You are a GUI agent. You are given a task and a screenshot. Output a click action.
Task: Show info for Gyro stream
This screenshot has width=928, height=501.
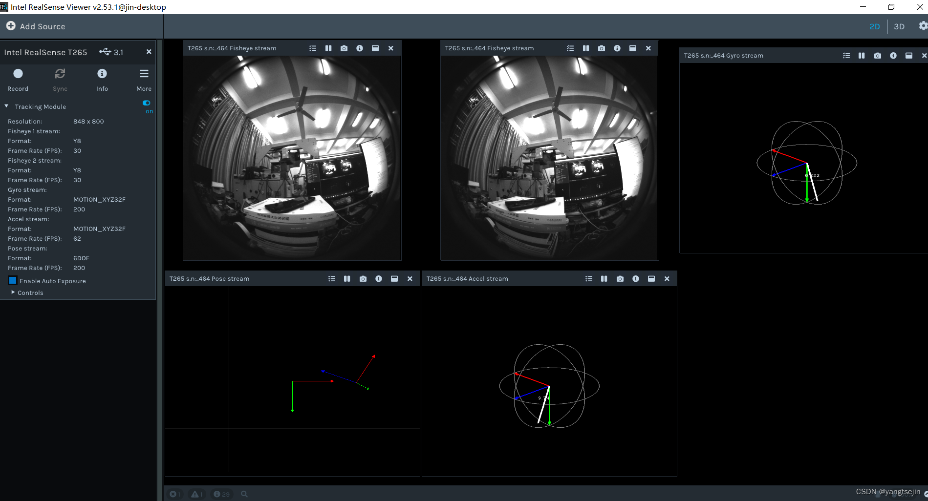point(893,56)
